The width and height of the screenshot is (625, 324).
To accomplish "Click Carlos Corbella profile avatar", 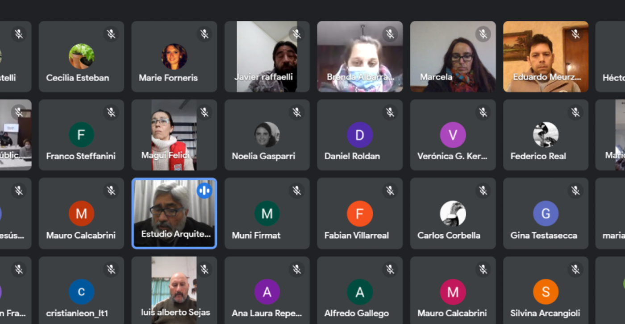I will click(x=453, y=213).
